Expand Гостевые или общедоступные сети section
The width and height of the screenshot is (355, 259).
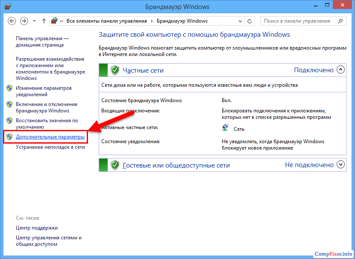[340, 164]
